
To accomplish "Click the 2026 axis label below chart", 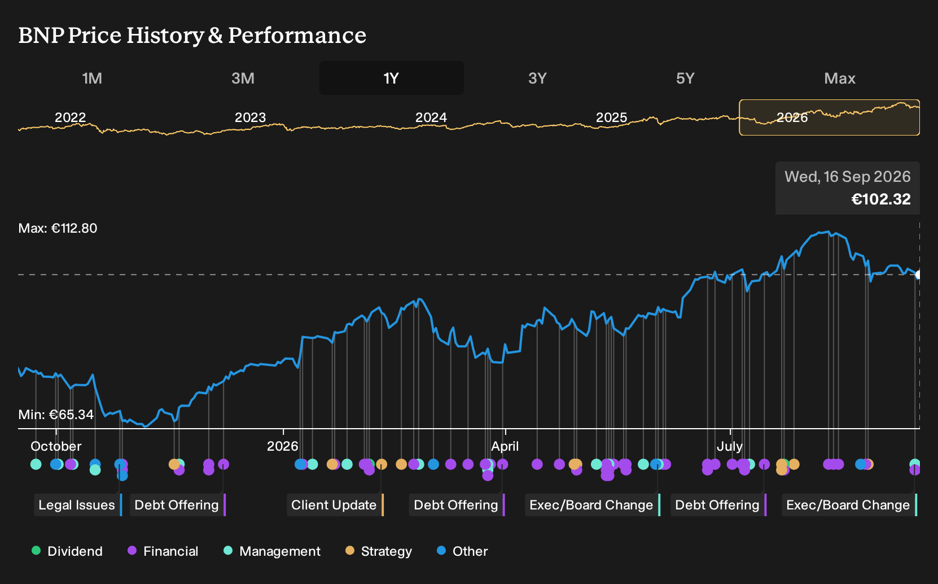I will tap(283, 446).
